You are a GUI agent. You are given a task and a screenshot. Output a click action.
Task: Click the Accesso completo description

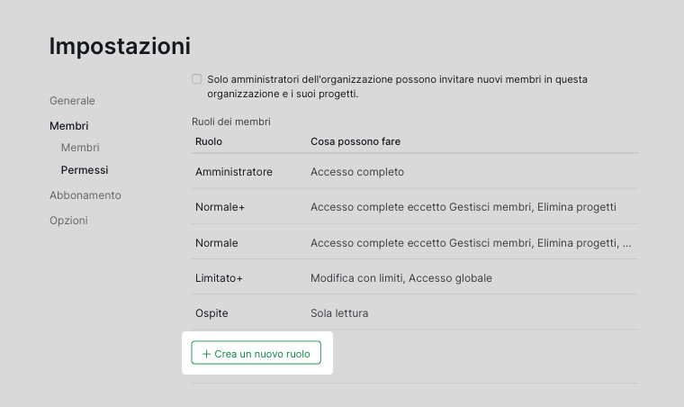click(357, 172)
